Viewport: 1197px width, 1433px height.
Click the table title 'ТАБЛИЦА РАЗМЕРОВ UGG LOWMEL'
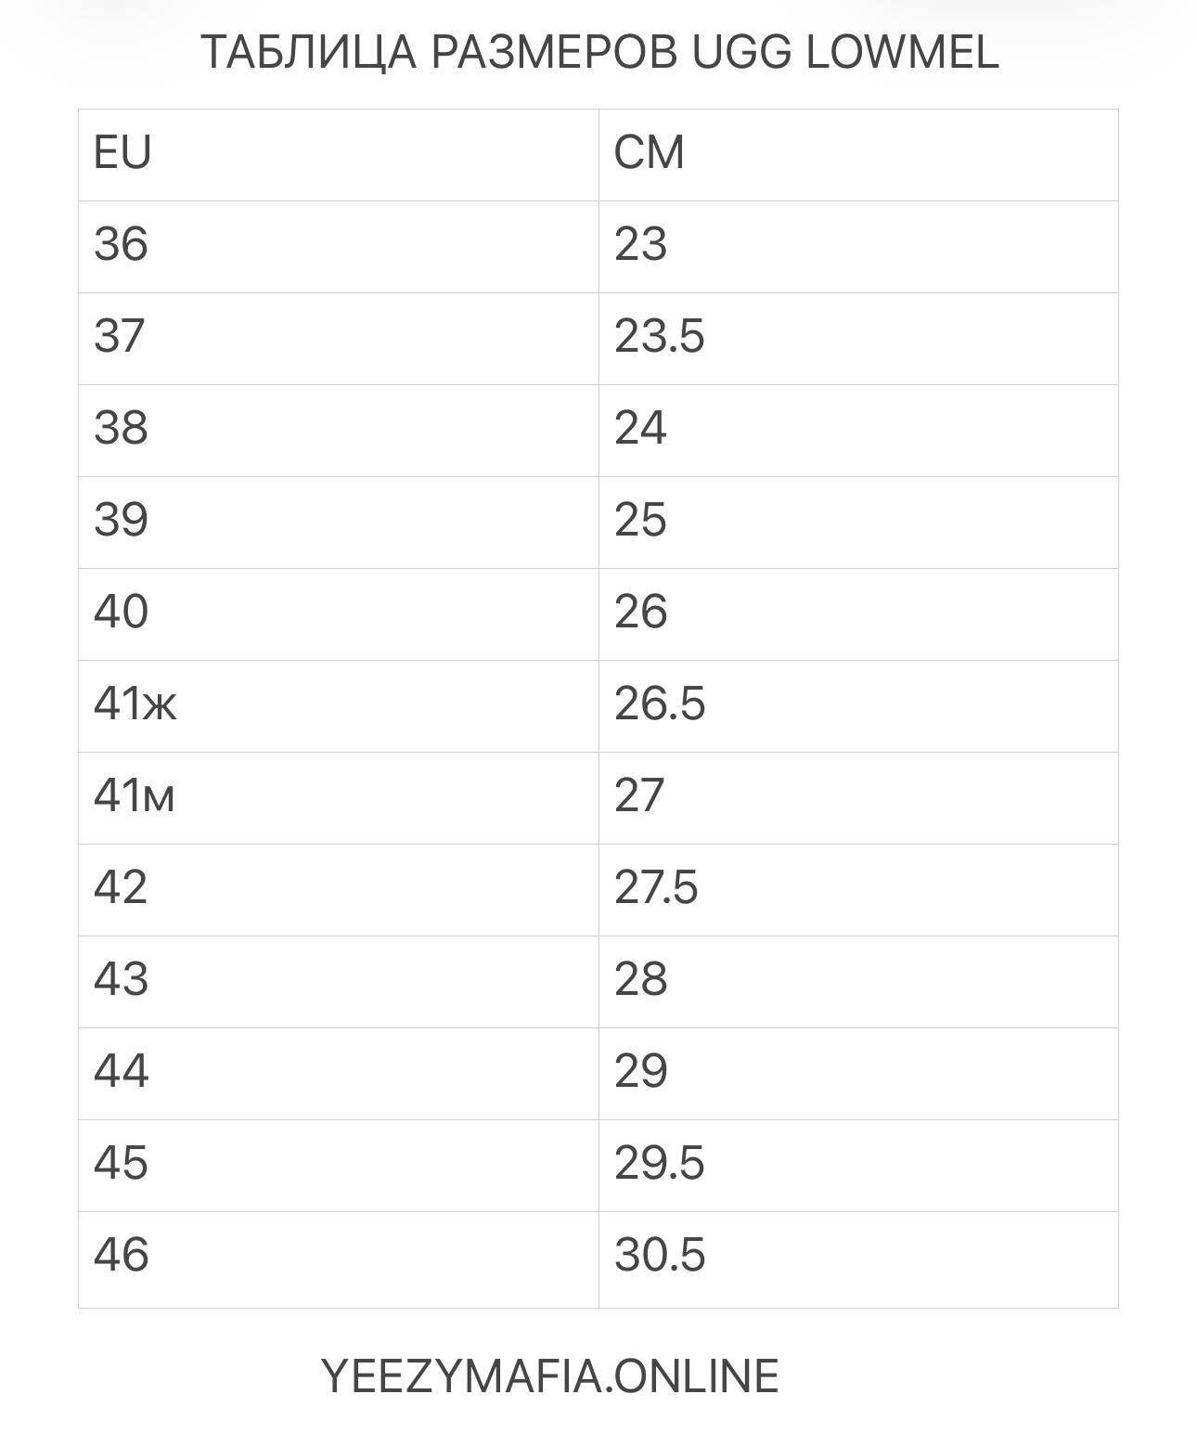[599, 52]
